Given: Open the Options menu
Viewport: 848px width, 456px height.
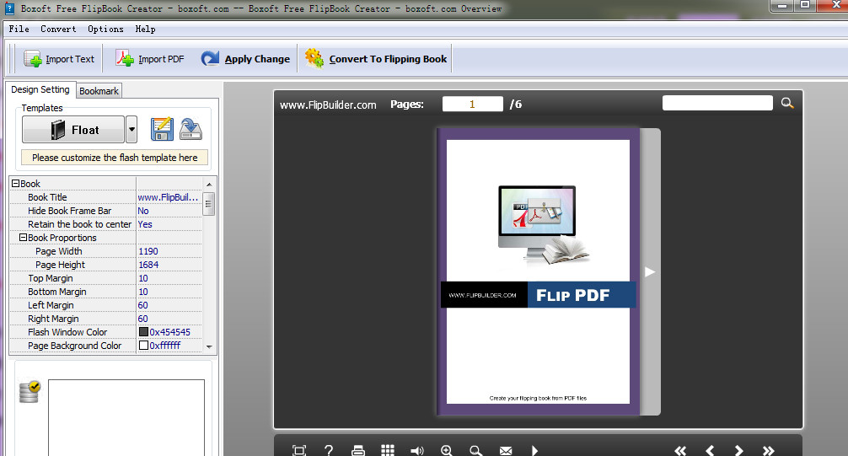Looking at the screenshot, I should pyautogui.click(x=105, y=30).
